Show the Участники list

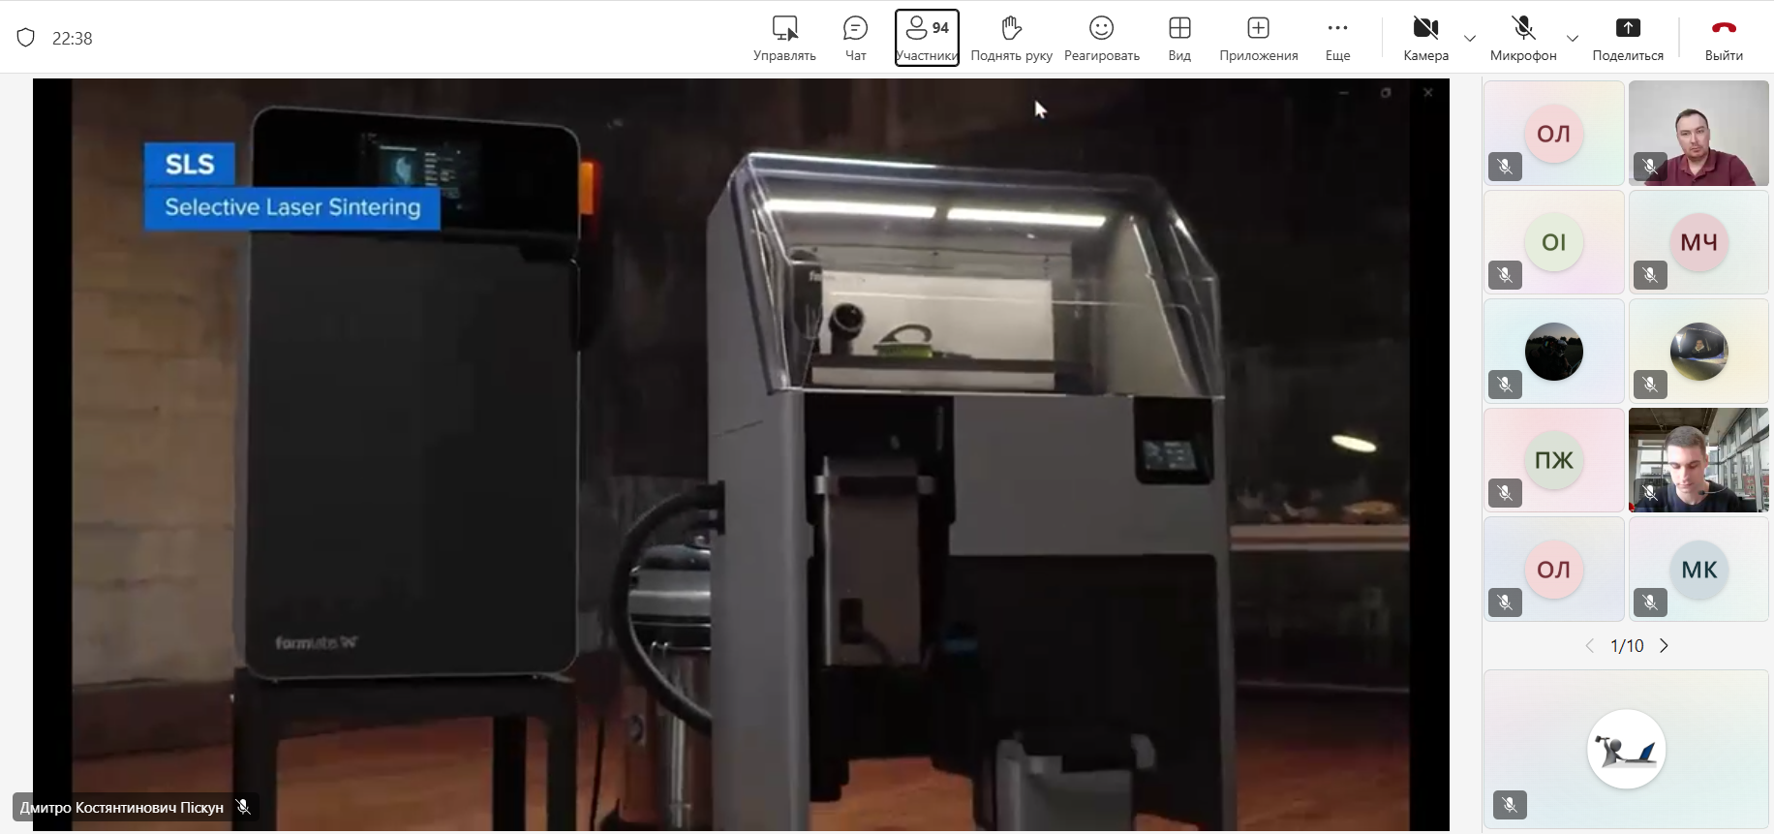[927, 38]
